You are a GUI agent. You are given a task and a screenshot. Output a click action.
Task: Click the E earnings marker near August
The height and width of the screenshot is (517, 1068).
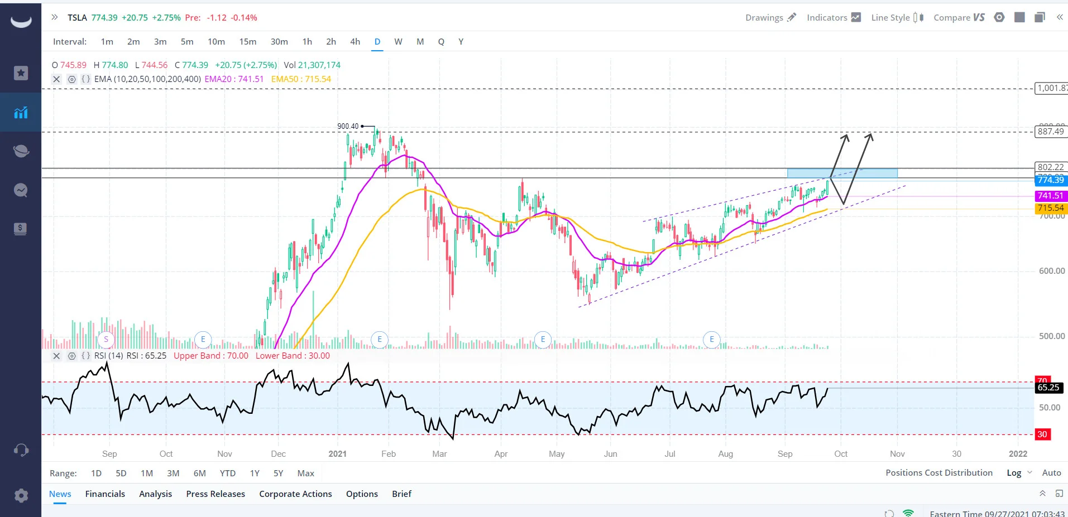pyautogui.click(x=712, y=339)
